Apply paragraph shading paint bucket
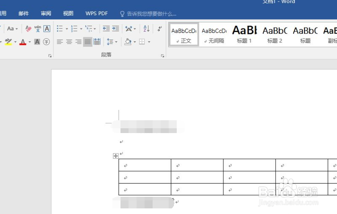 pyautogui.click(x=128, y=42)
